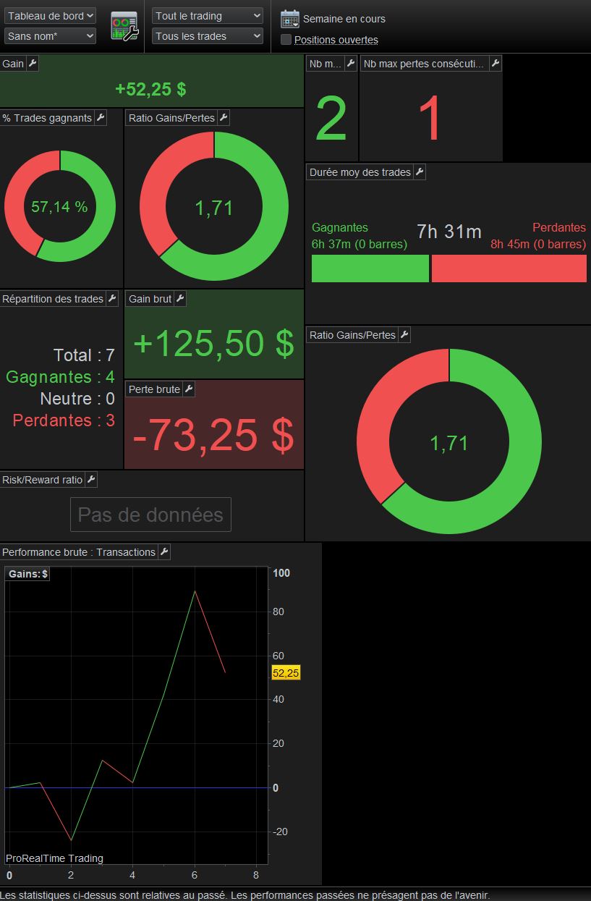Open wrench settings for Perte brute panel

click(x=189, y=389)
